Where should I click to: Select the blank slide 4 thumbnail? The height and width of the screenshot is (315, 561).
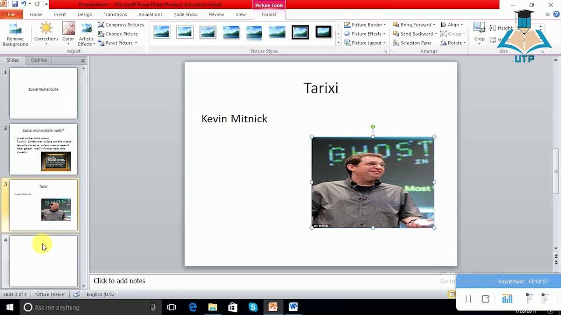[43, 261]
